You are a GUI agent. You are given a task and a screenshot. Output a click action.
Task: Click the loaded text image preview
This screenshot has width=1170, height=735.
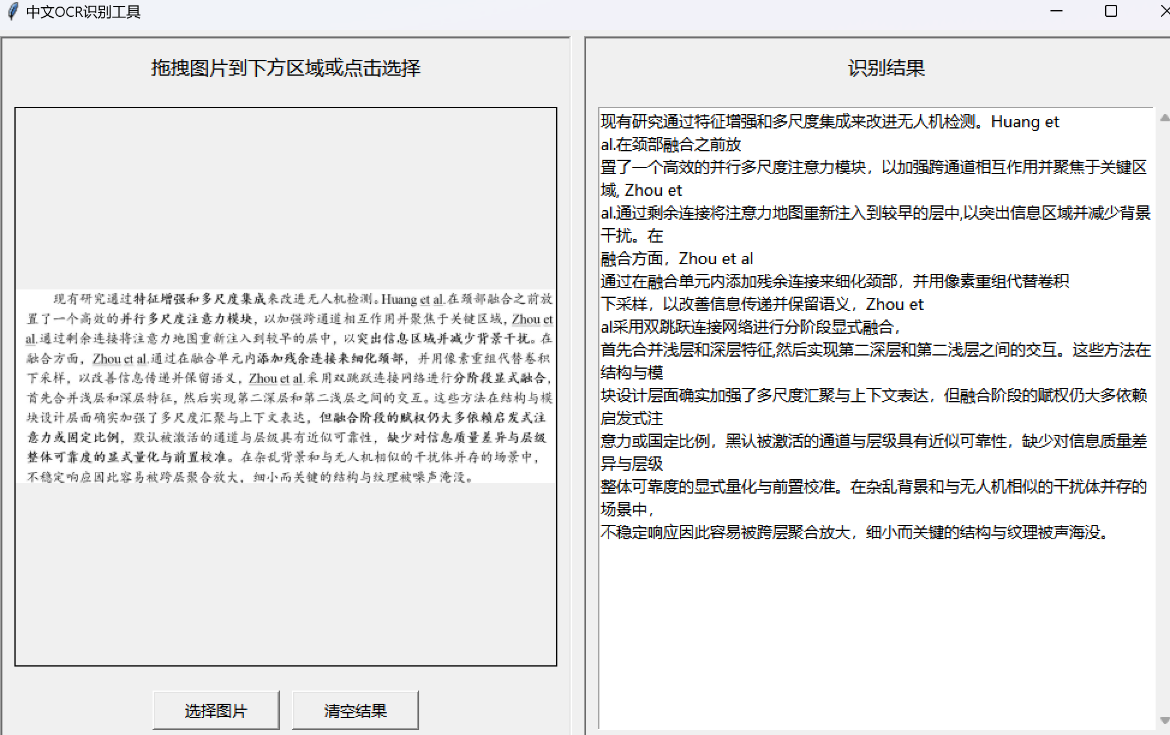click(x=286, y=386)
